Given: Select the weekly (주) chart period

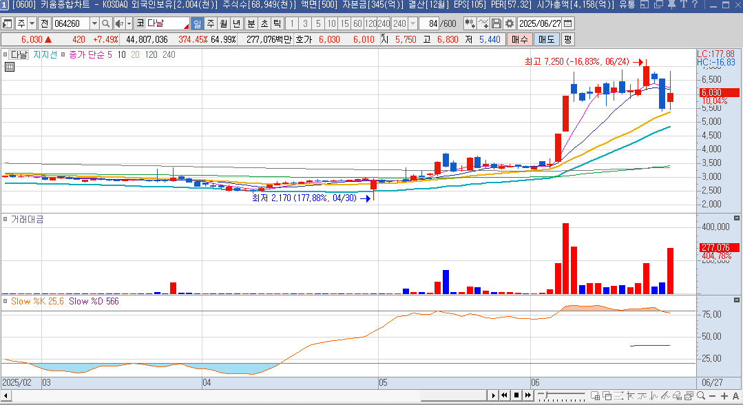Looking at the screenshot, I should coord(211,23).
